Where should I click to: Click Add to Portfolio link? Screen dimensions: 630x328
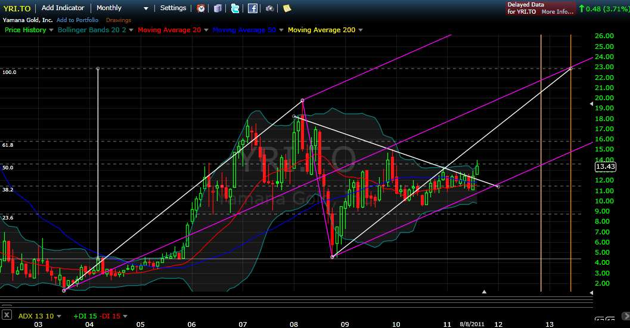77,20
